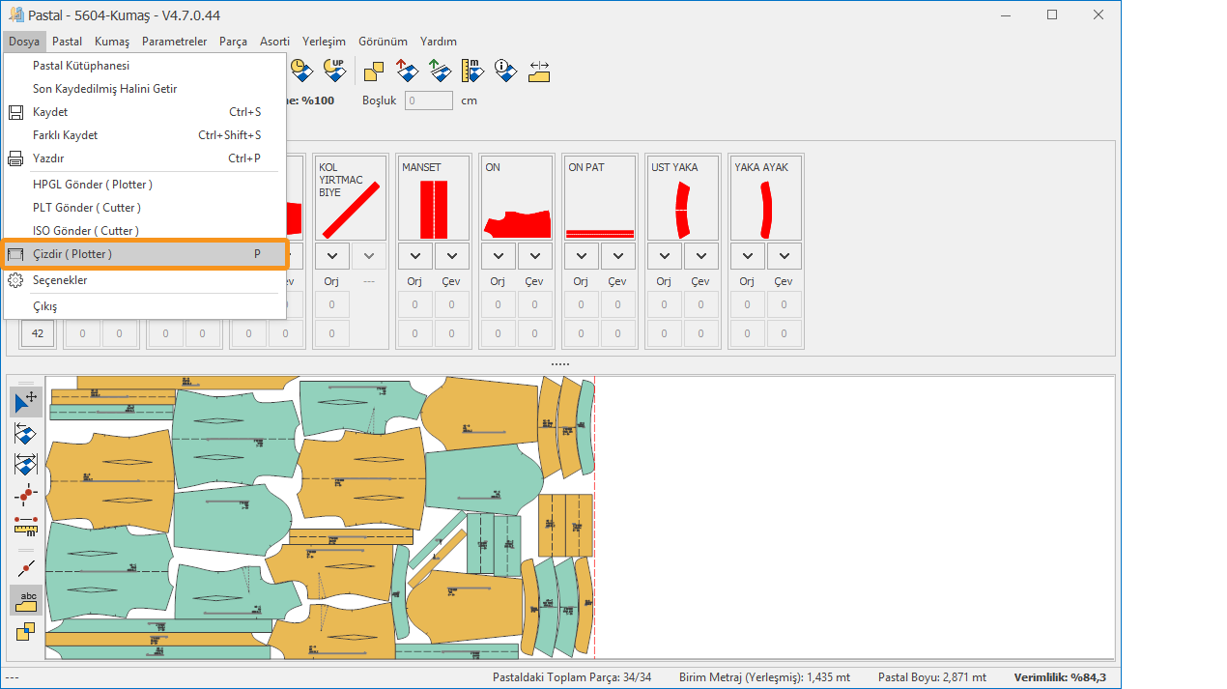Click the clock marker icon in toolbar
The height and width of the screenshot is (689, 1227).
301,71
